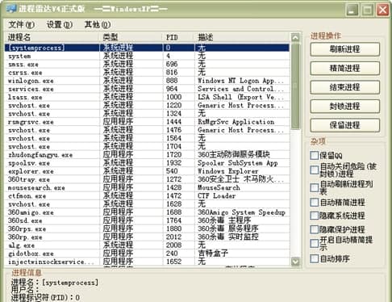Click the app icon in the title bar
392x302 pixels.
[11, 9]
